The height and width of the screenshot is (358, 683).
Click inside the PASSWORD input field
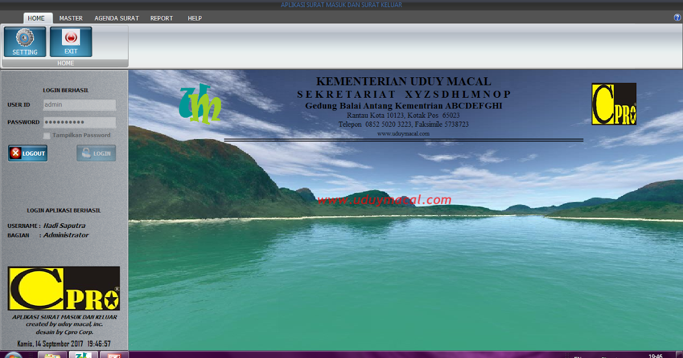[x=79, y=122]
